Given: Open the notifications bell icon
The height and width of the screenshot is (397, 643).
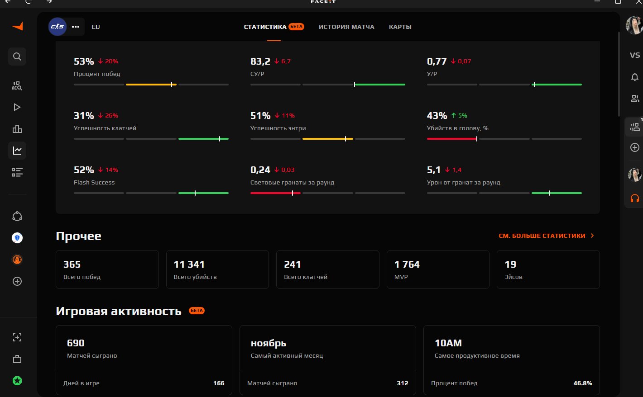Looking at the screenshot, I should (635, 77).
